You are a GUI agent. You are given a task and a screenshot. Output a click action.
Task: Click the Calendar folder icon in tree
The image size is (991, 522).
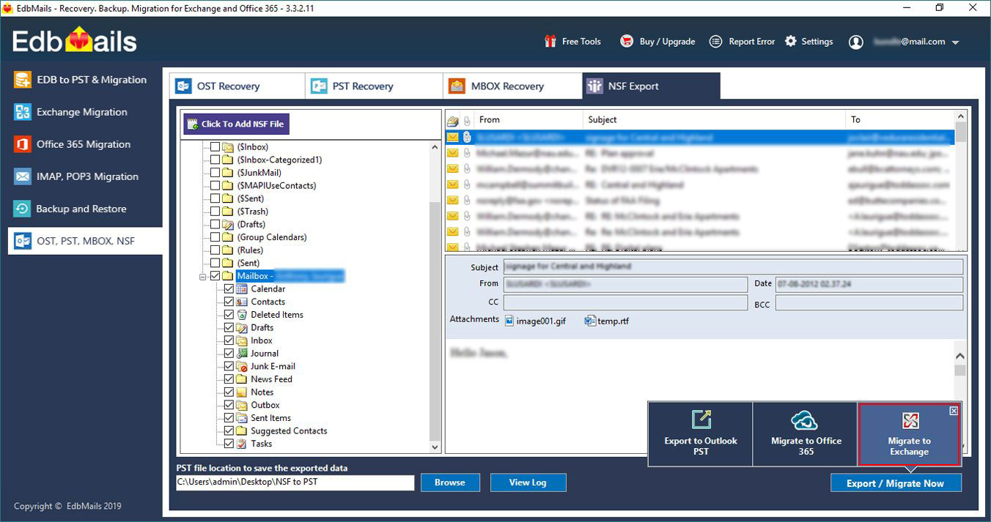click(242, 289)
